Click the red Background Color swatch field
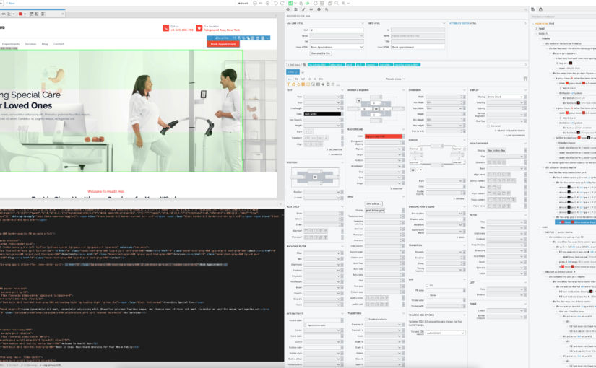 [x=384, y=136]
